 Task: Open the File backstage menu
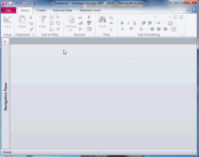coord(8,10)
